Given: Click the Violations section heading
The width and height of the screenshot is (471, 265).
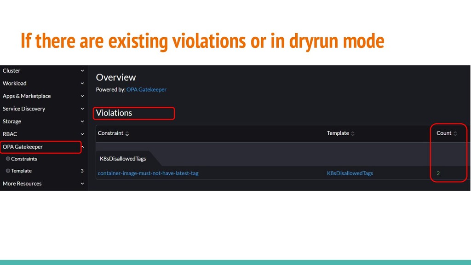Looking at the screenshot, I should (114, 113).
